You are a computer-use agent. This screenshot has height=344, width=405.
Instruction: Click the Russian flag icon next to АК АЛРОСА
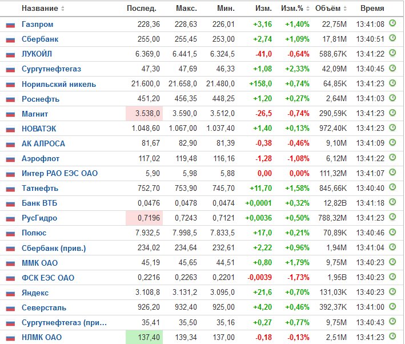tap(10, 144)
